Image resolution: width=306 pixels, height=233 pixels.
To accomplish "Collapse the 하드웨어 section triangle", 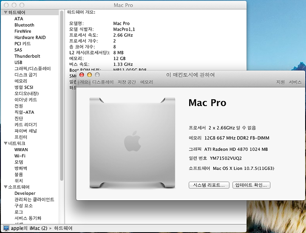I will coord(6,12).
